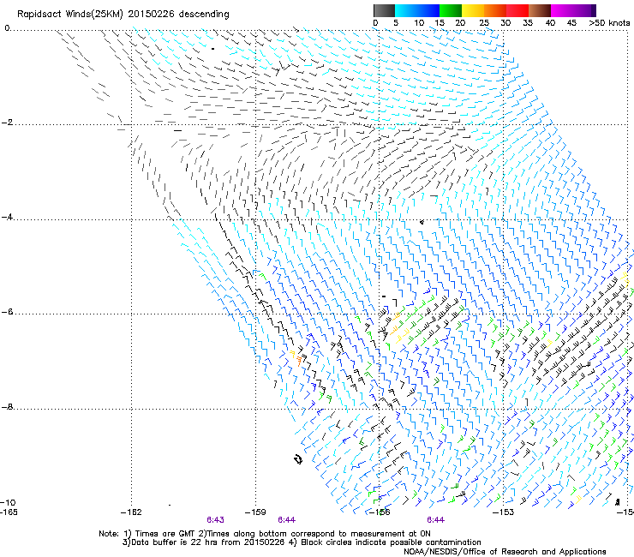Click the cyan 5-10 knots legend segment
Image resolution: width=634 pixels, height=557 pixels.
[x=405, y=10]
